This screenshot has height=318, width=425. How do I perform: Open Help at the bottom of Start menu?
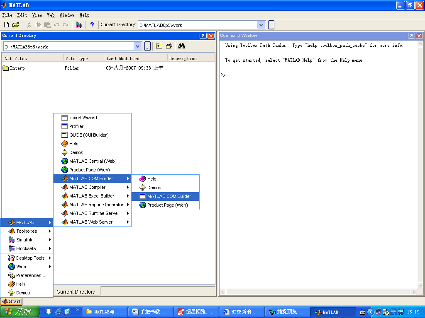click(x=27, y=284)
